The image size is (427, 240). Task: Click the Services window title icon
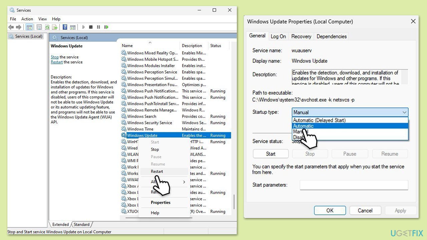(12, 10)
